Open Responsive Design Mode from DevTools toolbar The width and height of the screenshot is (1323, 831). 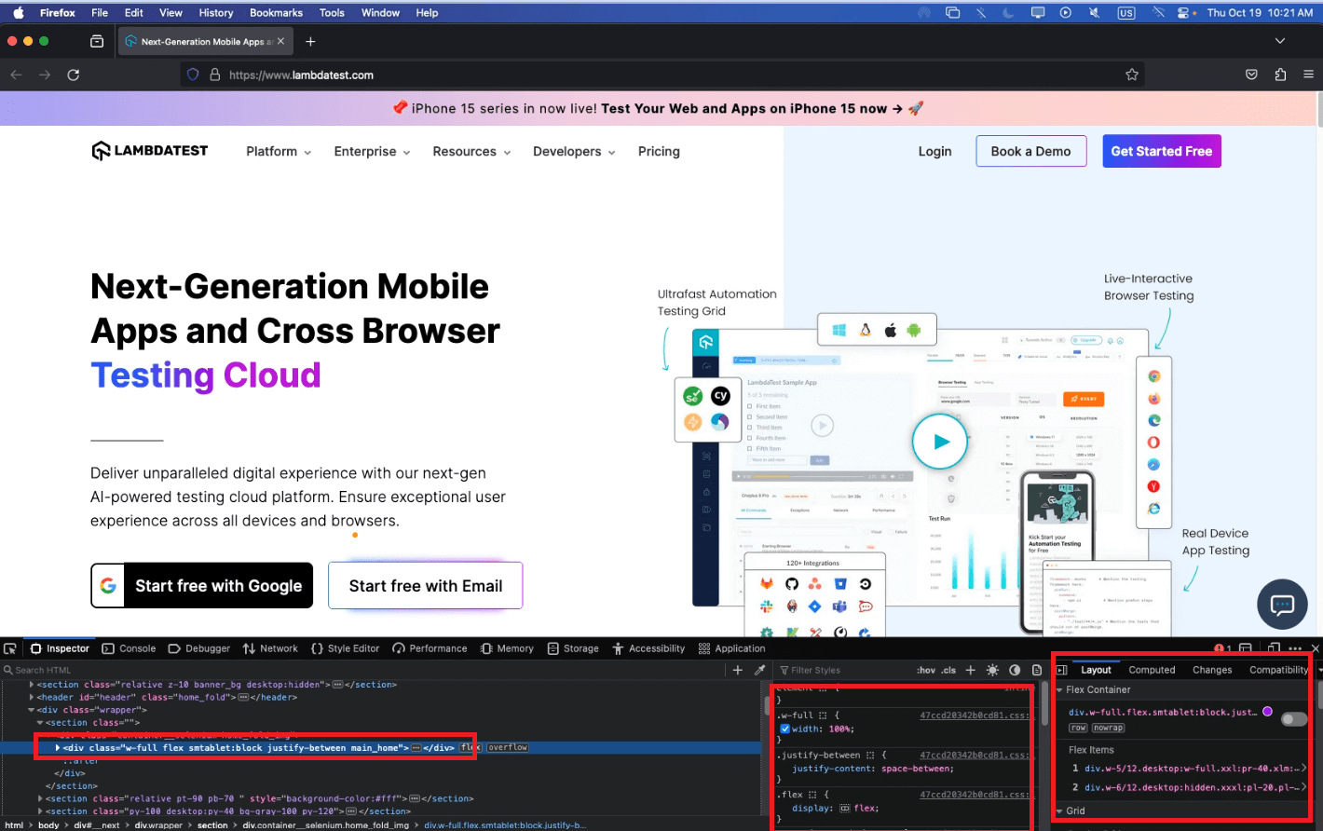[1274, 647]
